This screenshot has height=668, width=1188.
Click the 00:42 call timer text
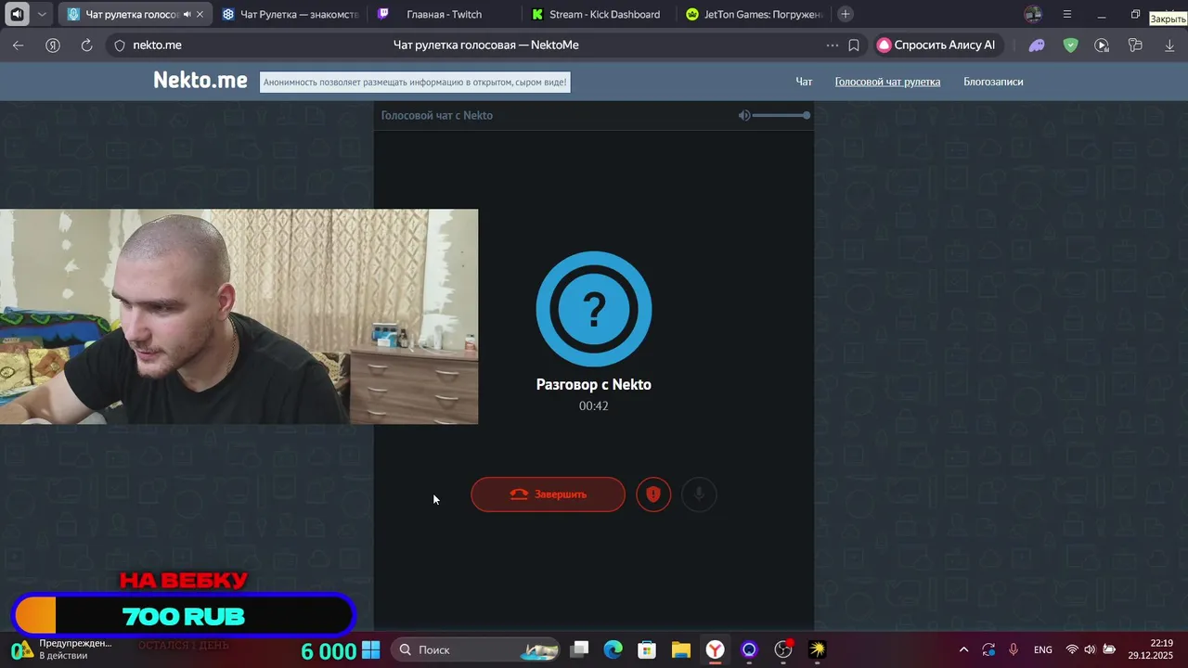pyautogui.click(x=594, y=405)
